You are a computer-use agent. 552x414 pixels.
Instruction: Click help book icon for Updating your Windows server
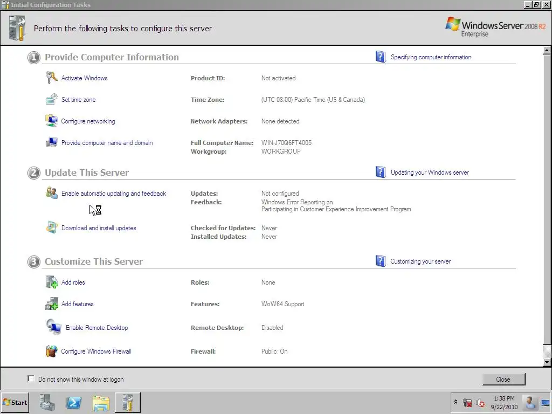380,172
